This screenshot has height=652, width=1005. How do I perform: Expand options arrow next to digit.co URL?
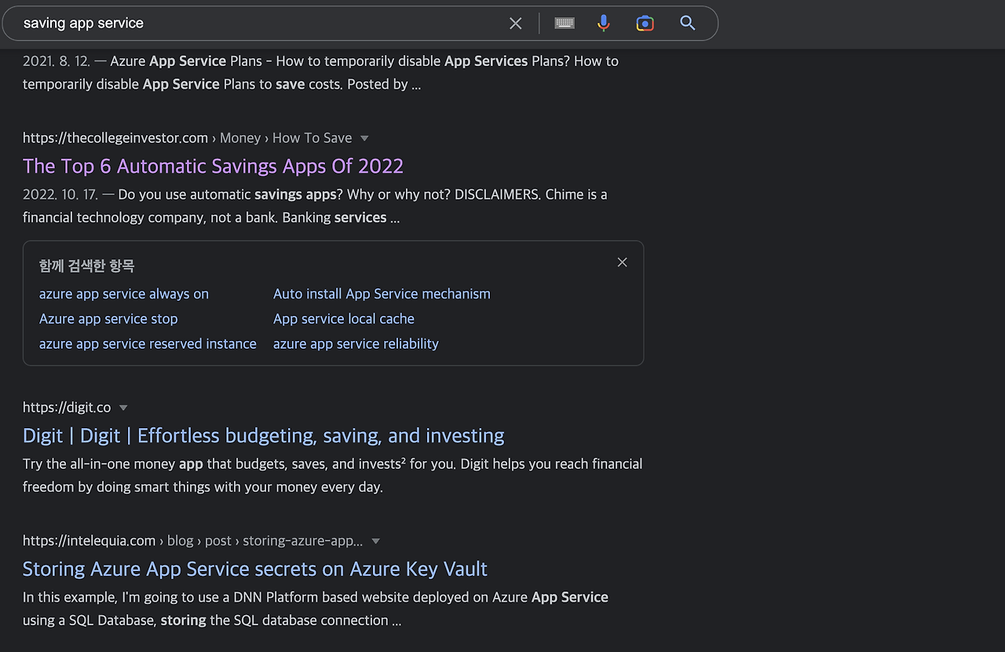(123, 408)
